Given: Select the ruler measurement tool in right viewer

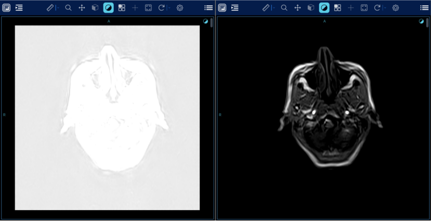Looking at the screenshot, I should pos(266,8).
